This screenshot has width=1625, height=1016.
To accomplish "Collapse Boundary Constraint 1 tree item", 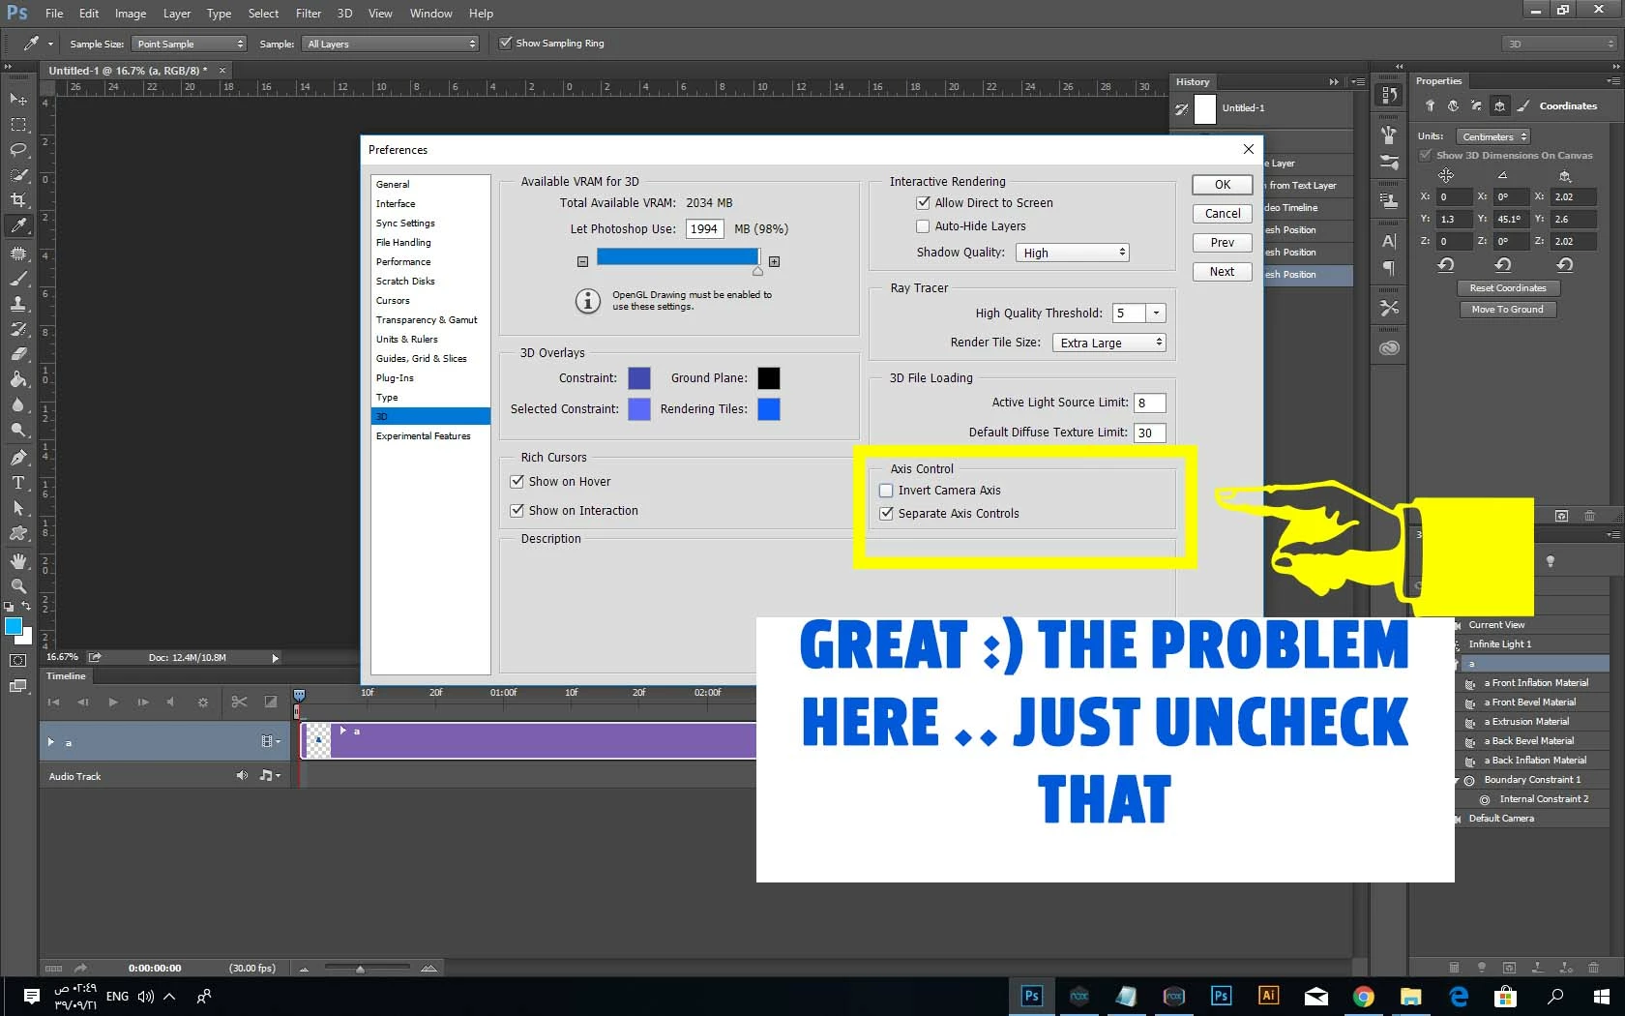I will point(1458,780).
